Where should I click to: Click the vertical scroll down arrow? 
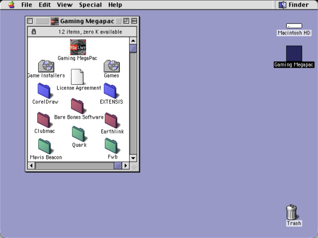point(133,158)
